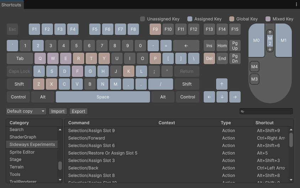Screen dimensions: 300x188
Task: Click the Alt+Shift+8 shortcut cell
Action: (268, 175)
